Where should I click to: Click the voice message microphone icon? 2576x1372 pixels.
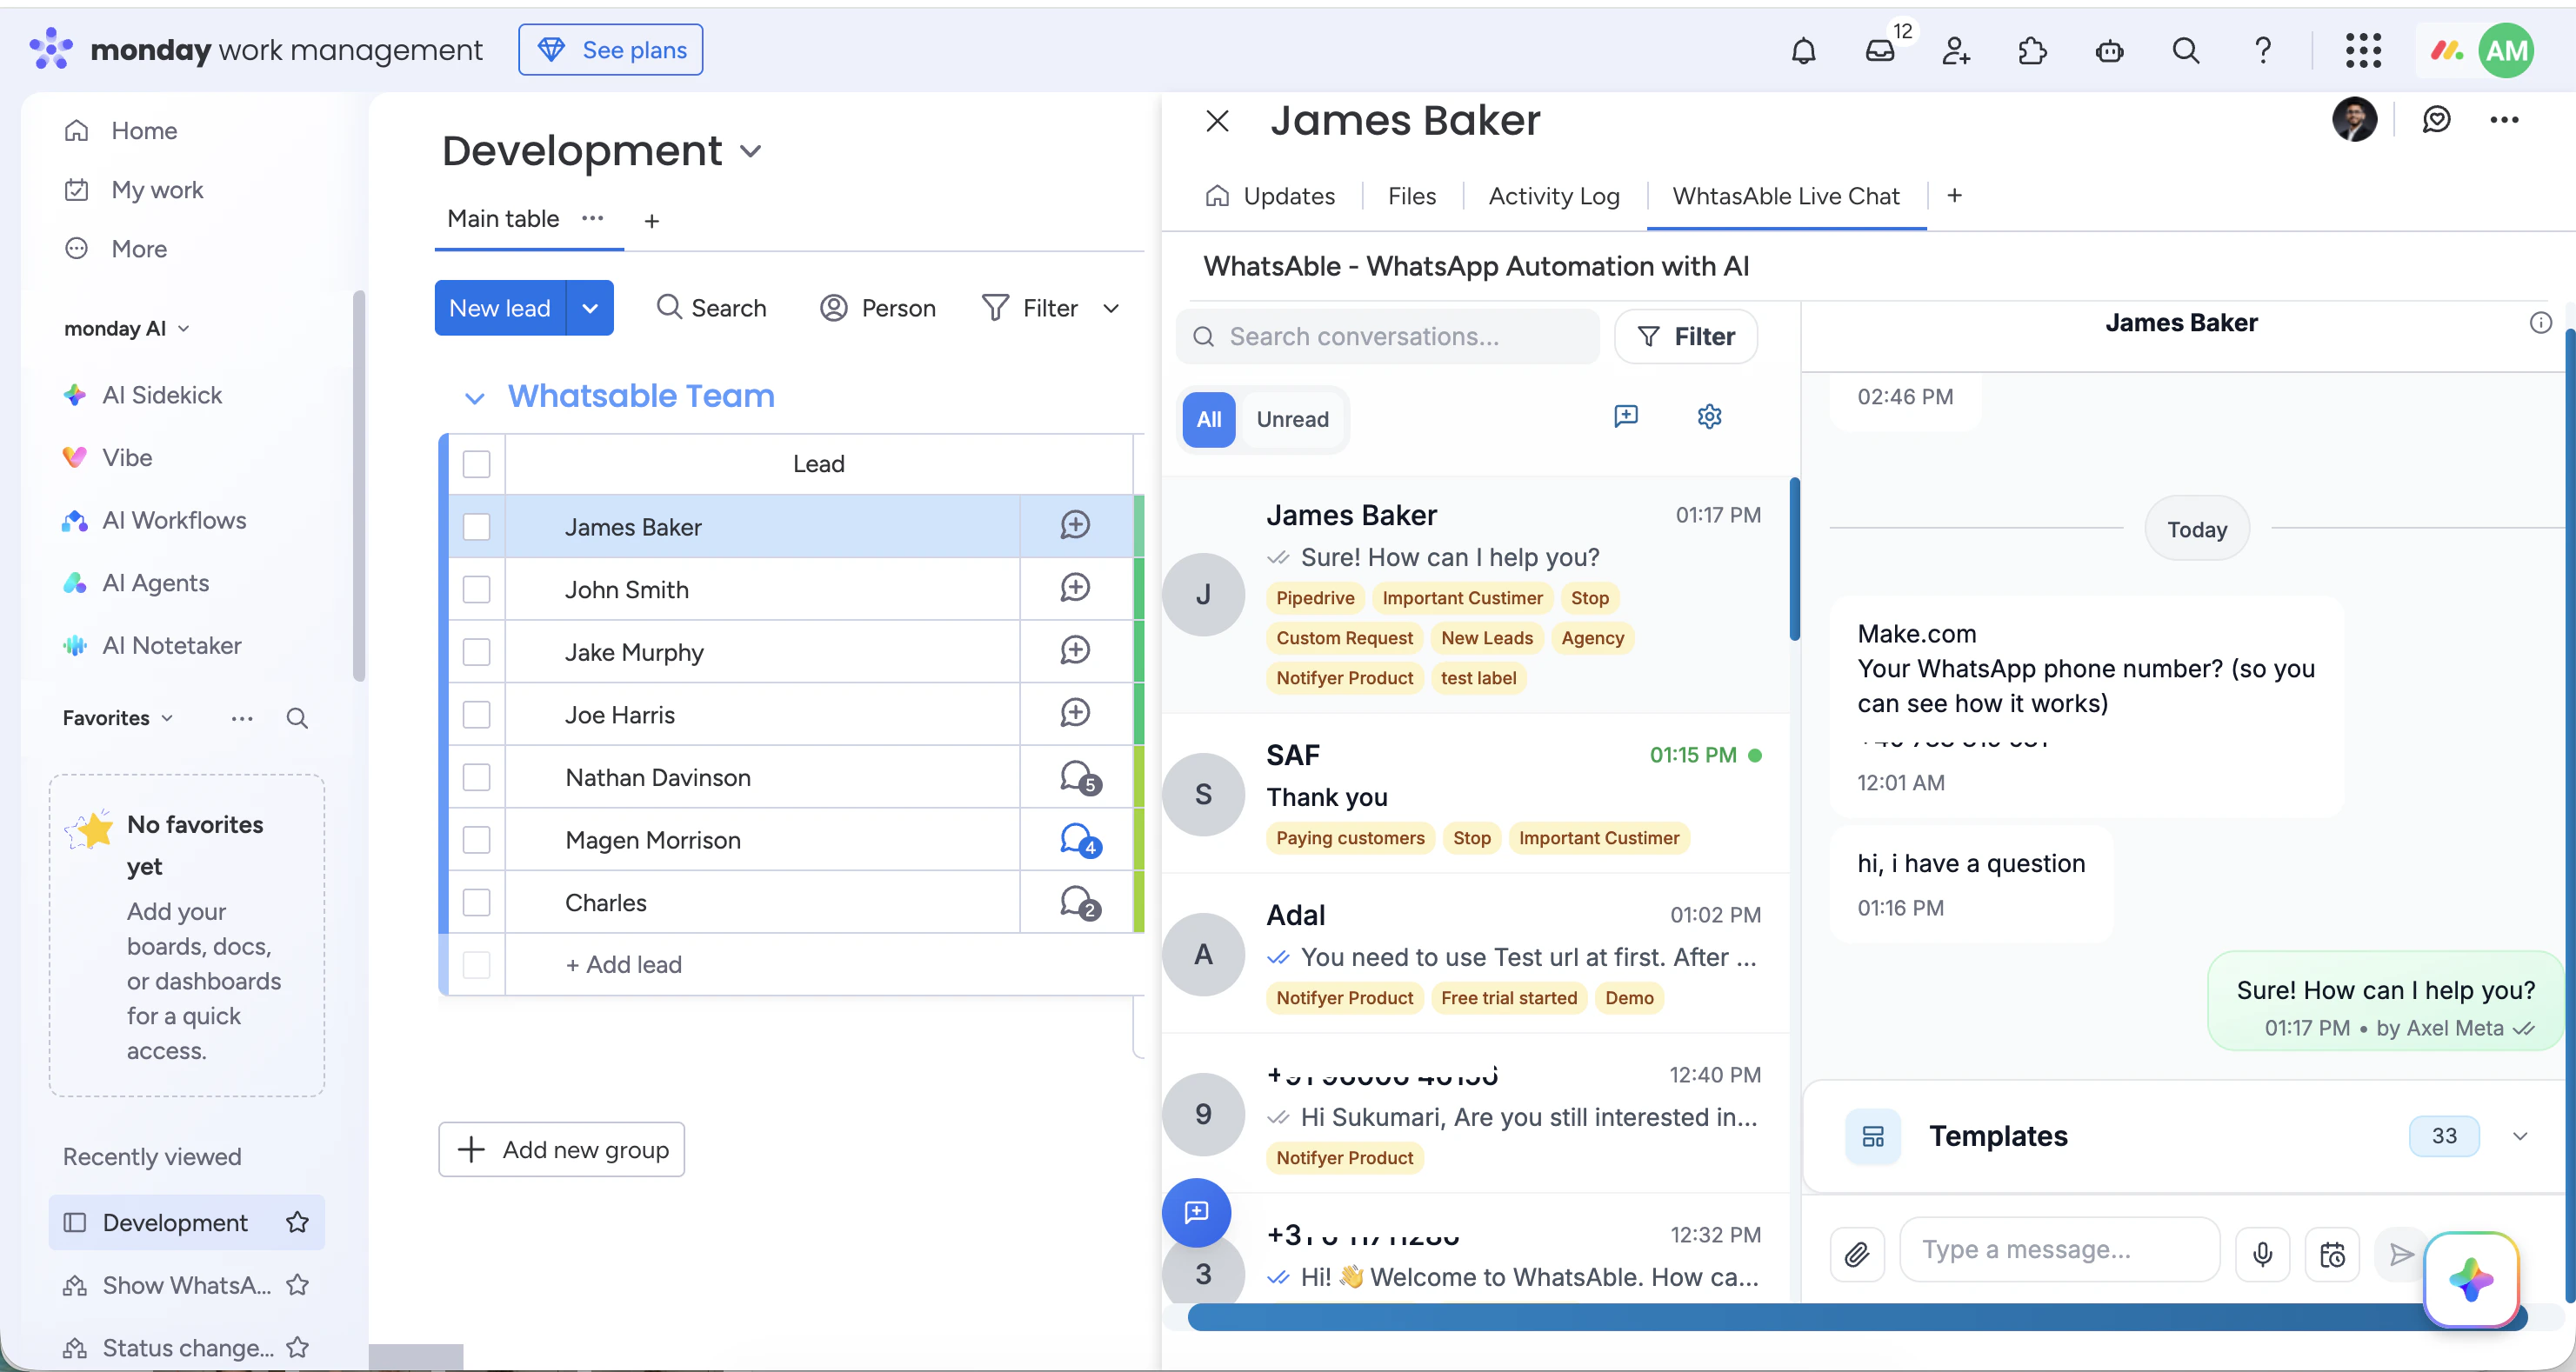click(2262, 1254)
